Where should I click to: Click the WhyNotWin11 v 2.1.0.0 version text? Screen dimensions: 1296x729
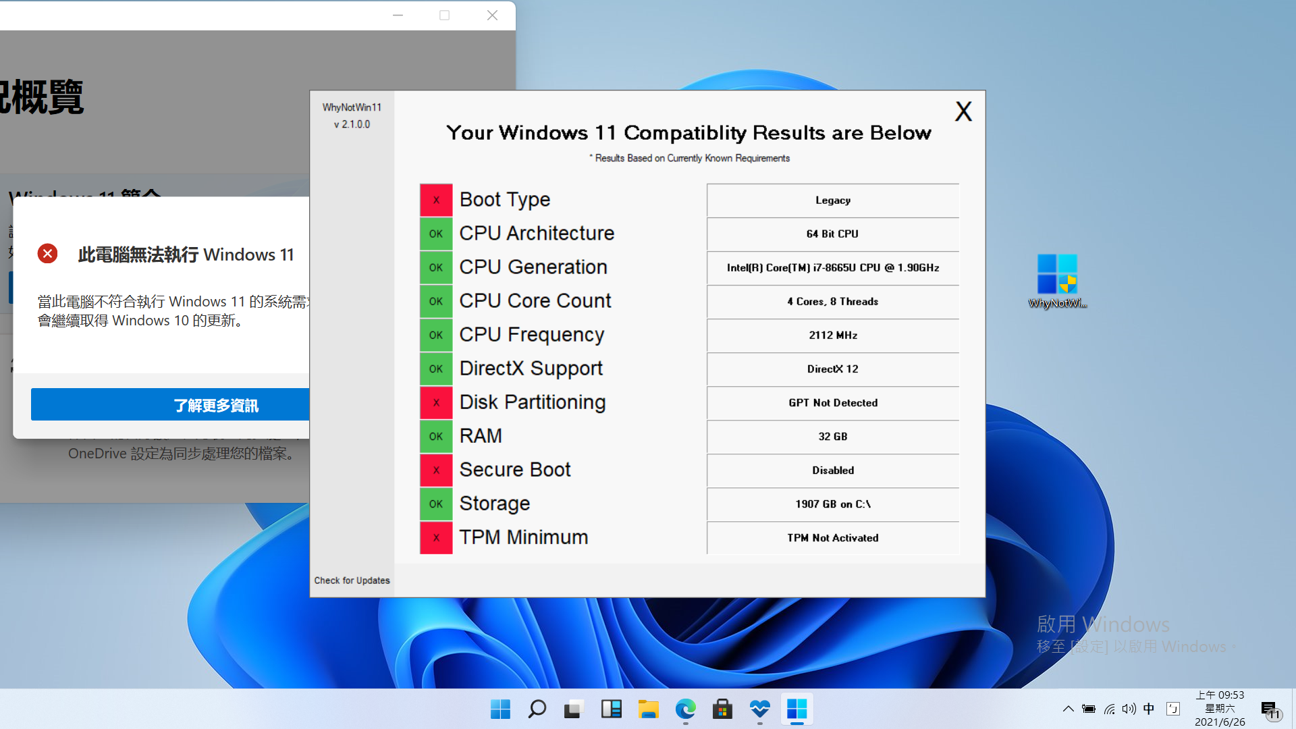point(352,115)
